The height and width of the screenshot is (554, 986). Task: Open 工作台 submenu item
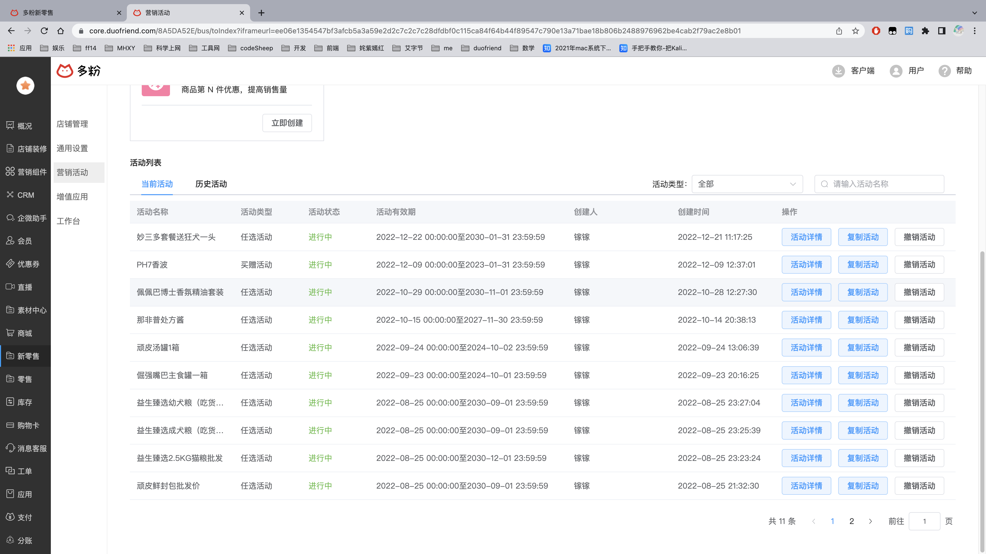[68, 221]
